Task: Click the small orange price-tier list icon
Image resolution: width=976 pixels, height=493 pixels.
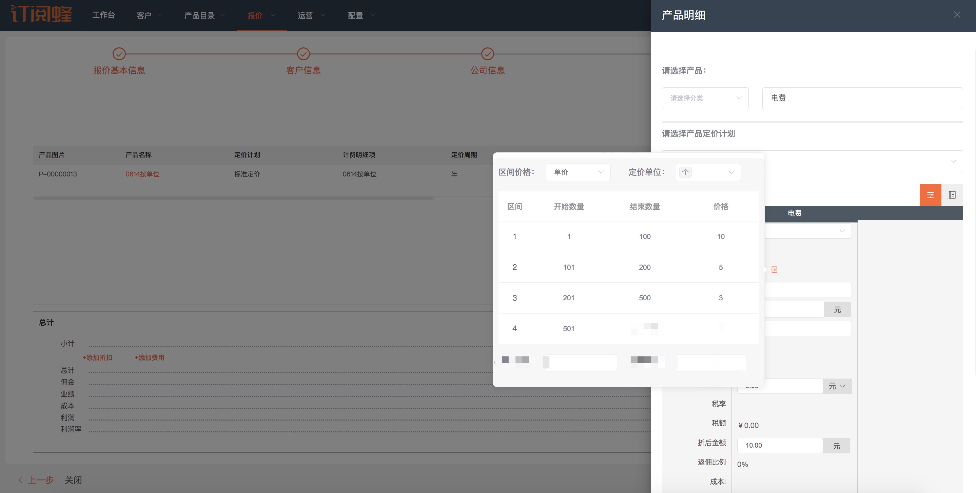Action: point(774,270)
